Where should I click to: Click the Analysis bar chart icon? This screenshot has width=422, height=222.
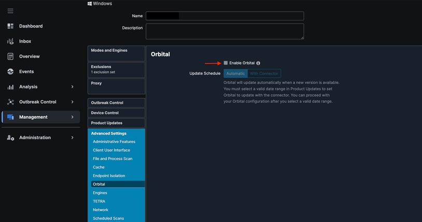point(10,87)
